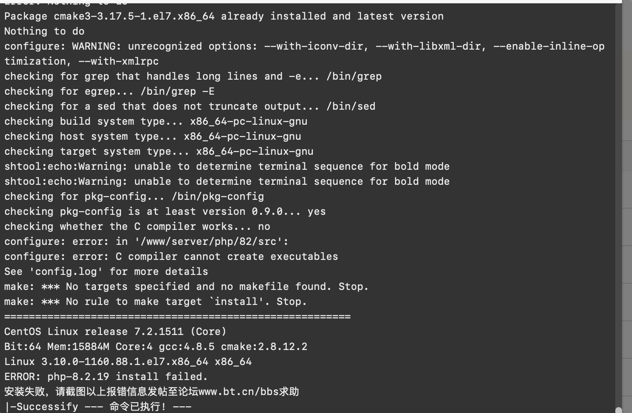Click the cmake3-3.17.5 package already installed line

pyautogui.click(x=224, y=16)
